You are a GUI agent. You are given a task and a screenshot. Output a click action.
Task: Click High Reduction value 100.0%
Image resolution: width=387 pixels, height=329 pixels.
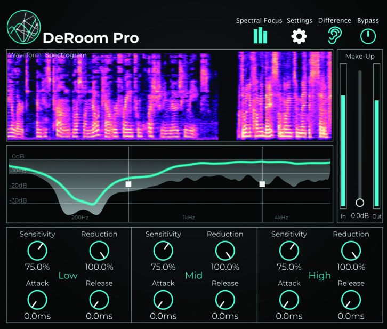click(x=351, y=267)
